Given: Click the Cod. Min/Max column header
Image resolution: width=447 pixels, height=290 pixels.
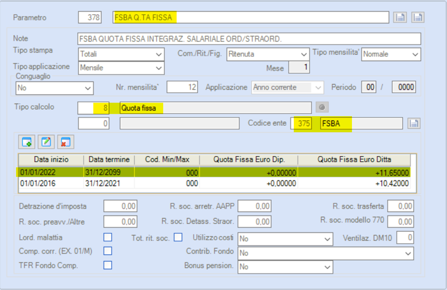Looking at the screenshot, I should (x=167, y=160).
